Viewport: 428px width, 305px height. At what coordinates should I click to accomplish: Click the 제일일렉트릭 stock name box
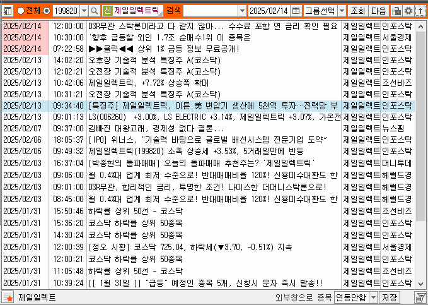point(138,11)
